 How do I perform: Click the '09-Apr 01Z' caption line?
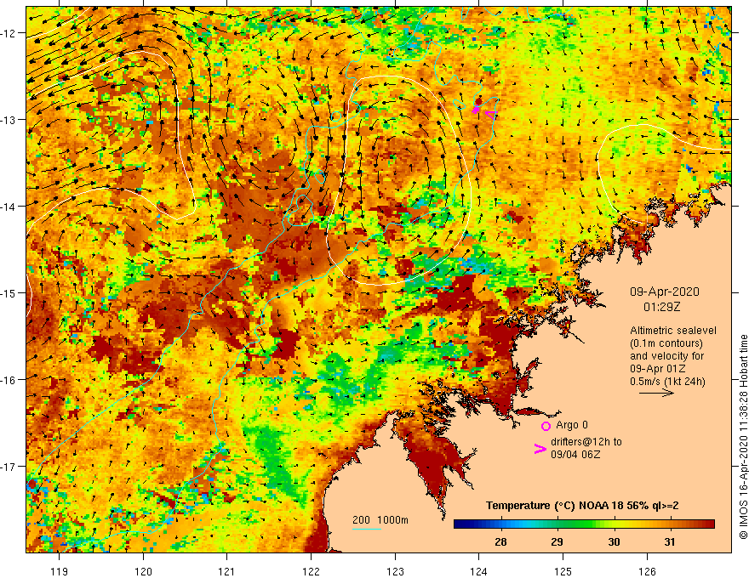click(658, 369)
